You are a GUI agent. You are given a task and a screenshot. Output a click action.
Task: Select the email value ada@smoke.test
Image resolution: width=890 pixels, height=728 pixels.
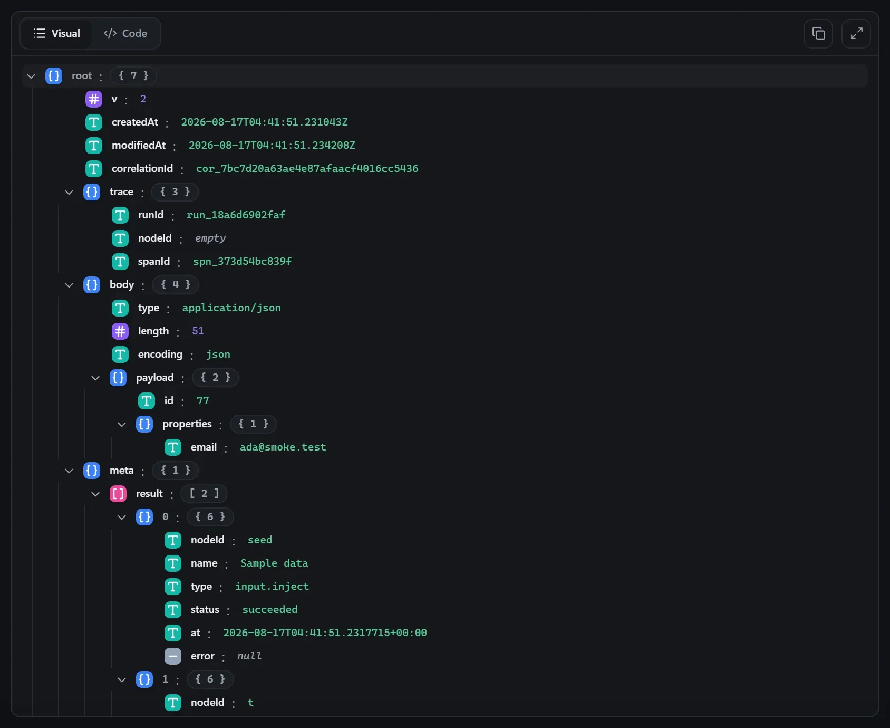click(x=283, y=447)
